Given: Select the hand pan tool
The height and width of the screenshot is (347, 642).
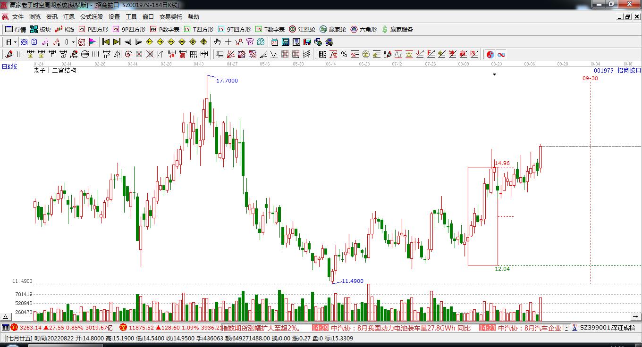Looking at the screenshot, I should [218, 42].
